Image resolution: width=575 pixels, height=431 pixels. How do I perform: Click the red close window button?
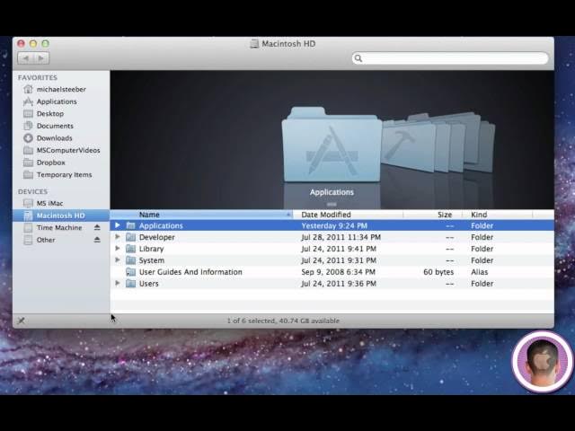point(21,44)
